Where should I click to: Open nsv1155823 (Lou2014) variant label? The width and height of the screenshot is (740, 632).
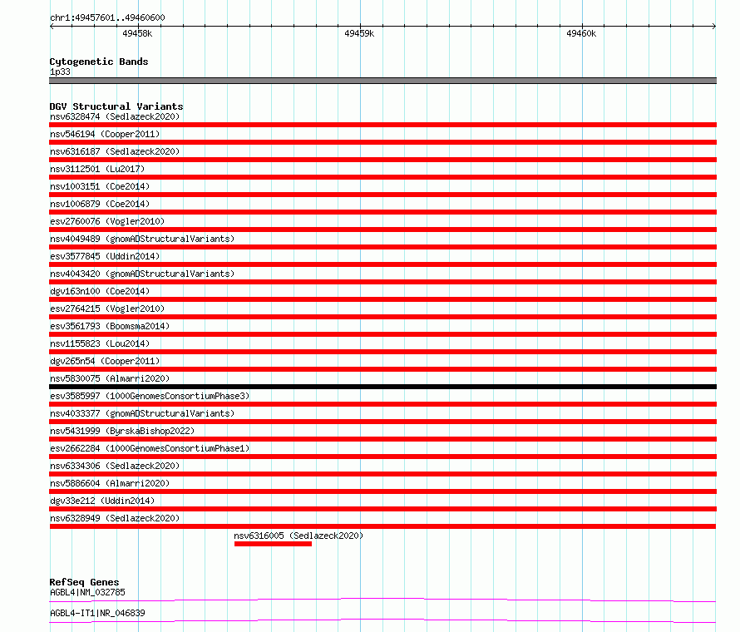coord(100,343)
